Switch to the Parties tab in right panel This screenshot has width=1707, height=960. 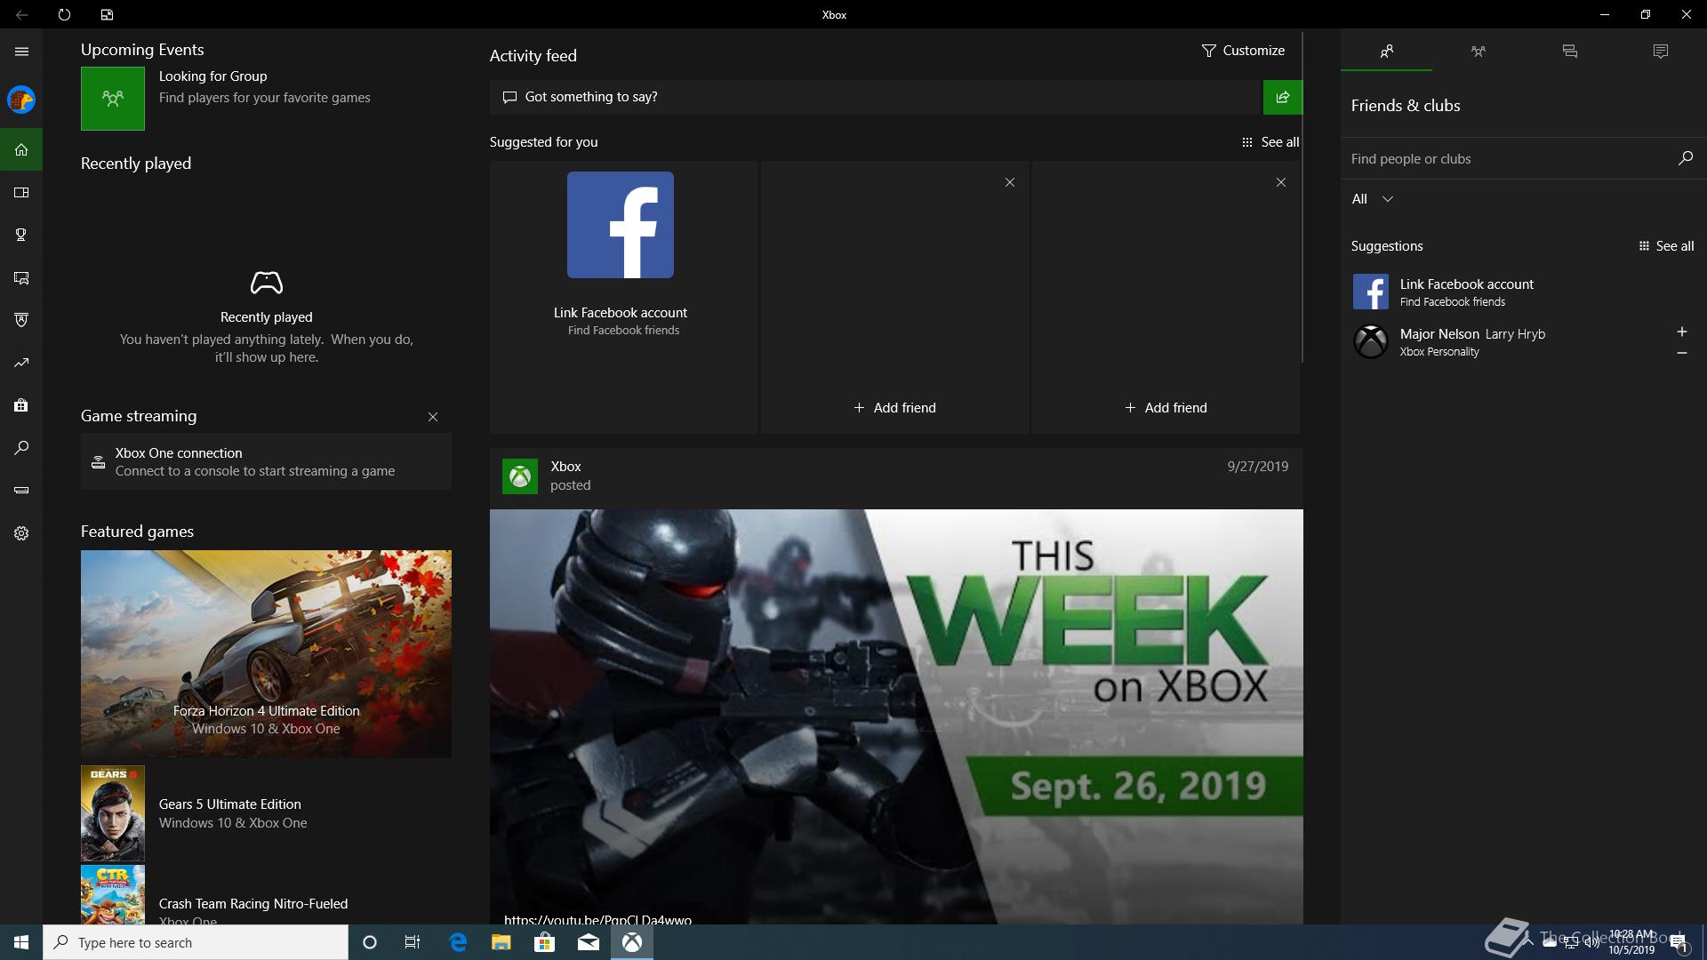(1479, 51)
